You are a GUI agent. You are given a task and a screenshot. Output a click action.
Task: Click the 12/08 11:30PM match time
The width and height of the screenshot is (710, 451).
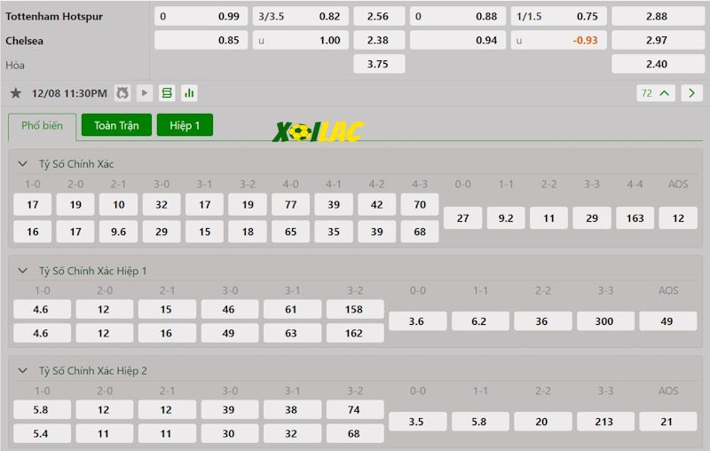pyautogui.click(x=69, y=93)
